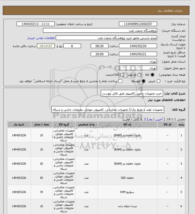The image size is (195, 214).
Task: Click the شماره نیاز field 1104099512000257
Action: (x=138, y=24)
